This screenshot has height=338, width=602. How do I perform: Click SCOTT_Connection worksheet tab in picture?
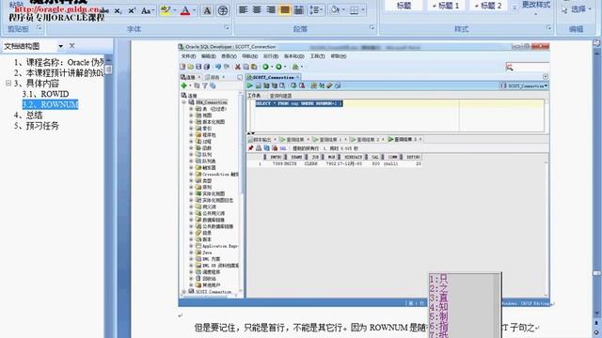[x=273, y=77]
